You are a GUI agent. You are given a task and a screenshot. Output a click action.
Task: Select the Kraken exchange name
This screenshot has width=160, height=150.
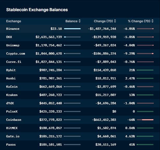tap(12, 95)
